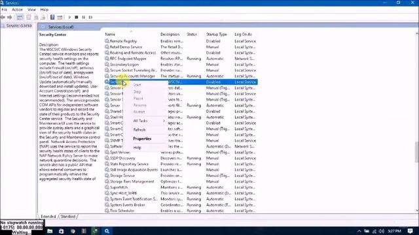419x235 pixels.
Task: Select the Remote Registry service row
Action: point(181,41)
